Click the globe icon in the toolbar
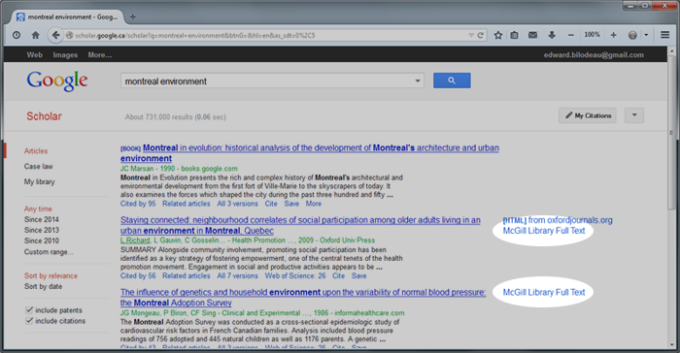680x353 pixels. click(x=632, y=35)
